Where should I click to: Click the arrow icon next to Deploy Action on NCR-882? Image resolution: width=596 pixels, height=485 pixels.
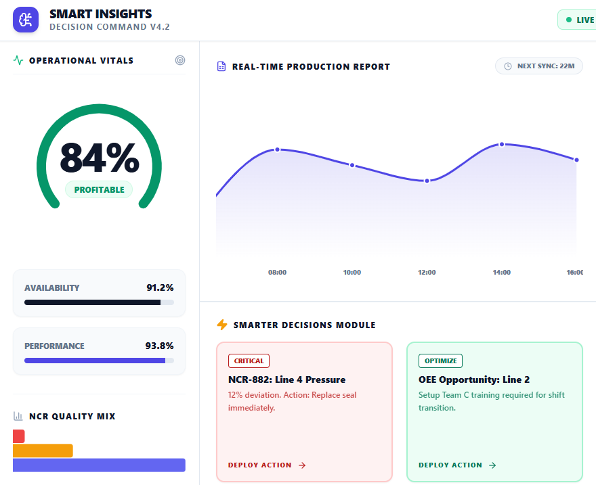point(303,465)
